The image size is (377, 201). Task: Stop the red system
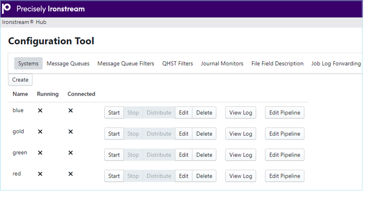(x=133, y=176)
